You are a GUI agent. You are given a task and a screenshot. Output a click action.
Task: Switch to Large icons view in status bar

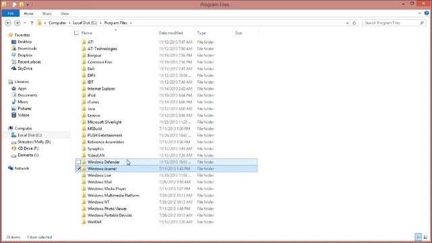click(426, 237)
